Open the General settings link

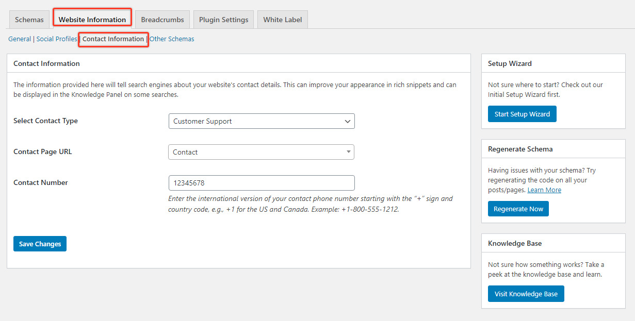tap(19, 39)
